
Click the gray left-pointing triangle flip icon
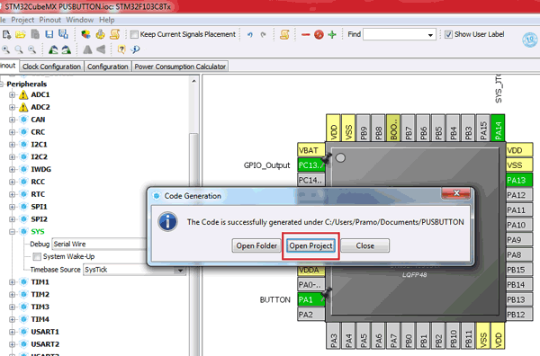pyautogui.click(x=101, y=49)
